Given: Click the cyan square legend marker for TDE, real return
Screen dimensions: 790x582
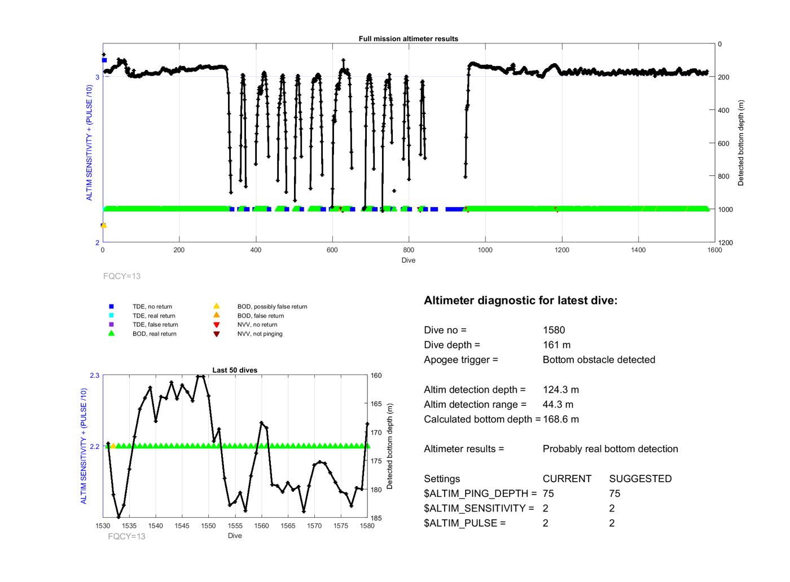Looking at the screenshot, I should point(111,316).
